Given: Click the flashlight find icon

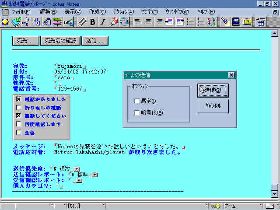Looking at the screenshot, I should pyautogui.click(x=225, y=22).
